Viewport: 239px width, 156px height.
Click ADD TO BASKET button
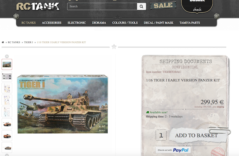(196, 136)
